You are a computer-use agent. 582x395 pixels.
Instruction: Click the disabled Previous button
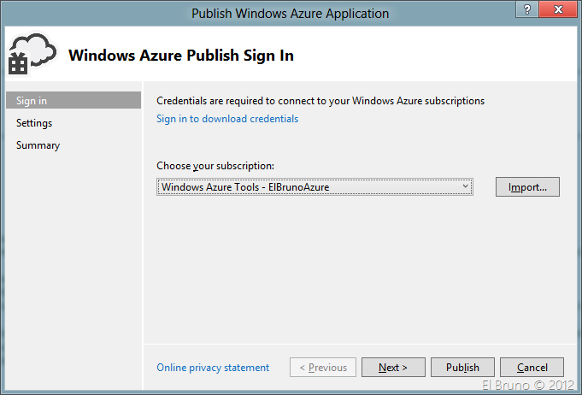tap(322, 368)
